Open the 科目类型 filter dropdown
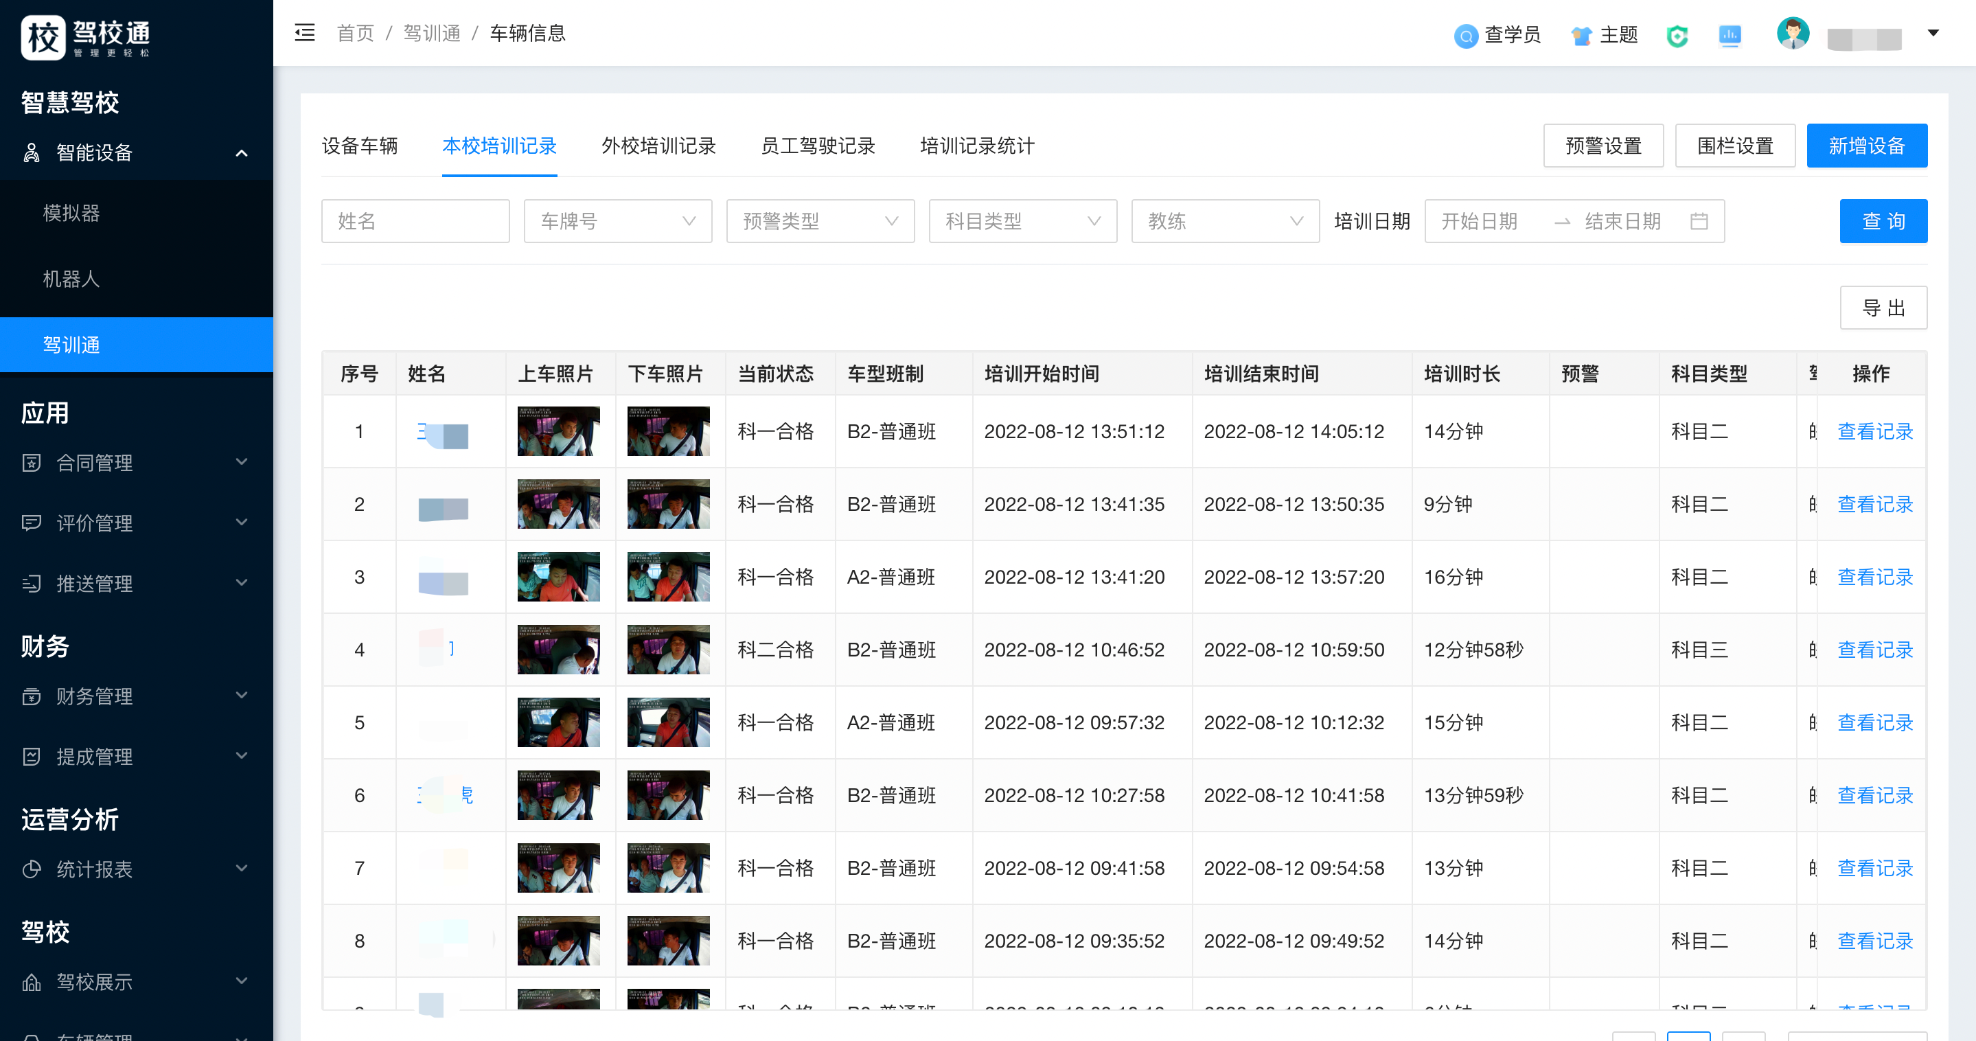 point(1022,221)
